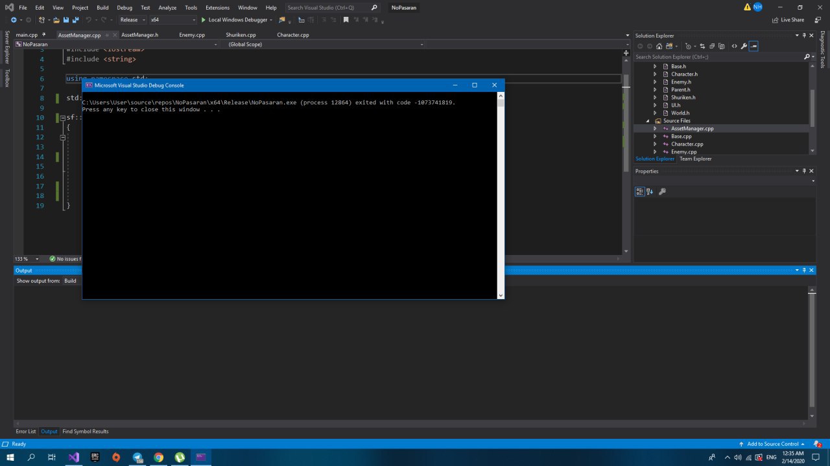Click the Search Visual Studio box

[x=333, y=8]
